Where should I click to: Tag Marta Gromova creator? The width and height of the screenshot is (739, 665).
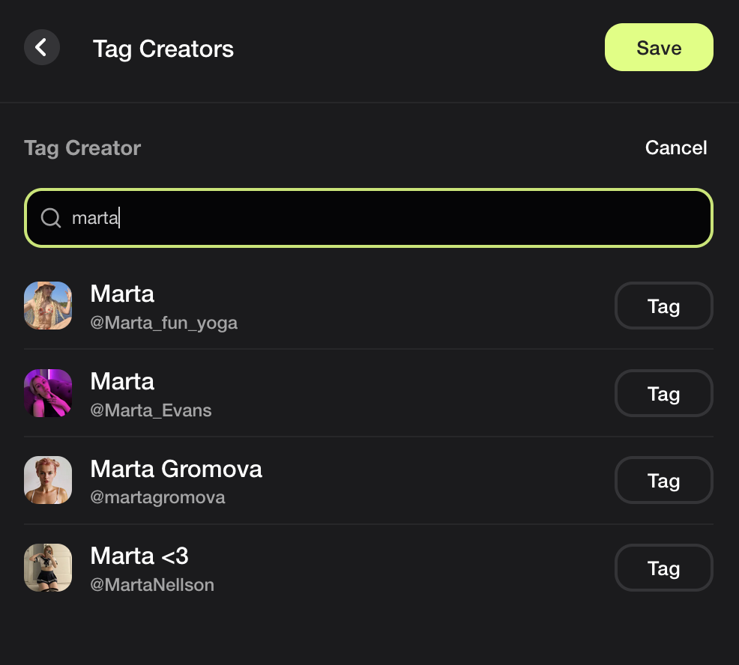point(663,481)
